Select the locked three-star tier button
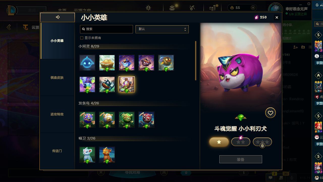Viewport: 323px width, 182px height. point(262,142)
